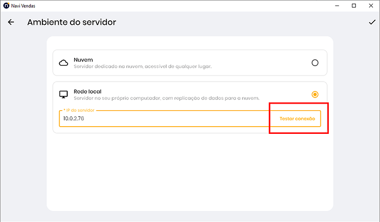The image size is (380, 222).
Task: Click the Rede local description about data replication
Action: coord(166,98)
